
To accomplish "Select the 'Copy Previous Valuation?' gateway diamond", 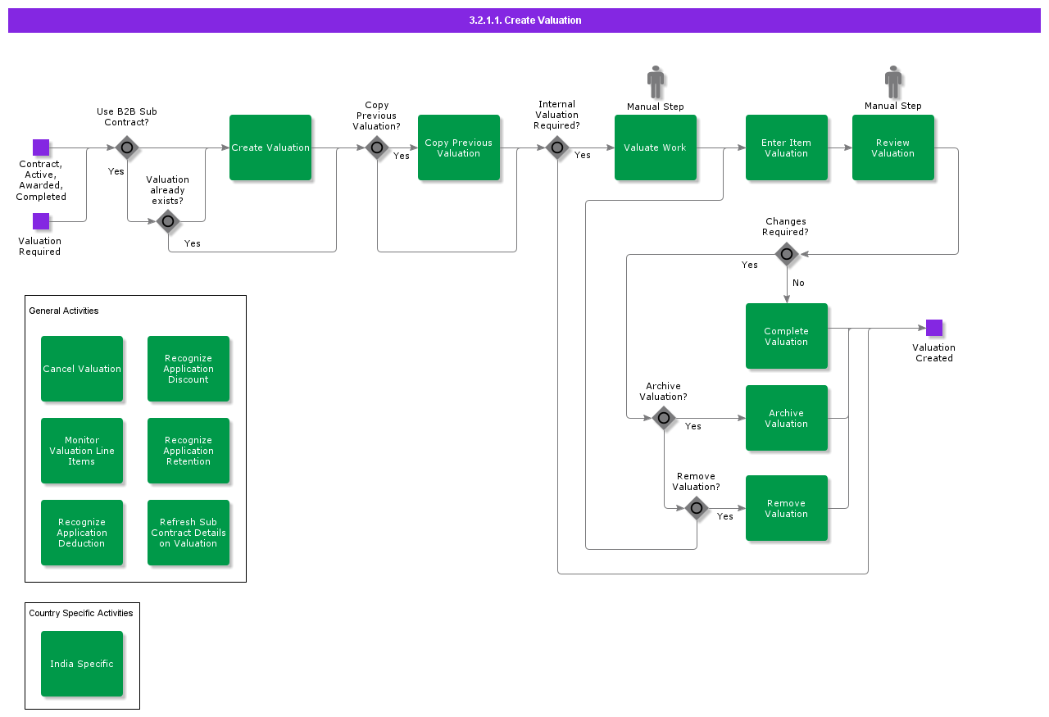I will point(376,147).
